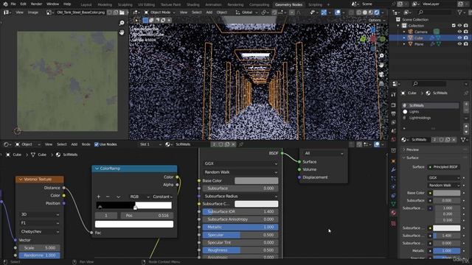Image resolution: width=472 pixels, height=265 pixels.
Task: Open Tool properties tab icon
Action: coord(393,95)
